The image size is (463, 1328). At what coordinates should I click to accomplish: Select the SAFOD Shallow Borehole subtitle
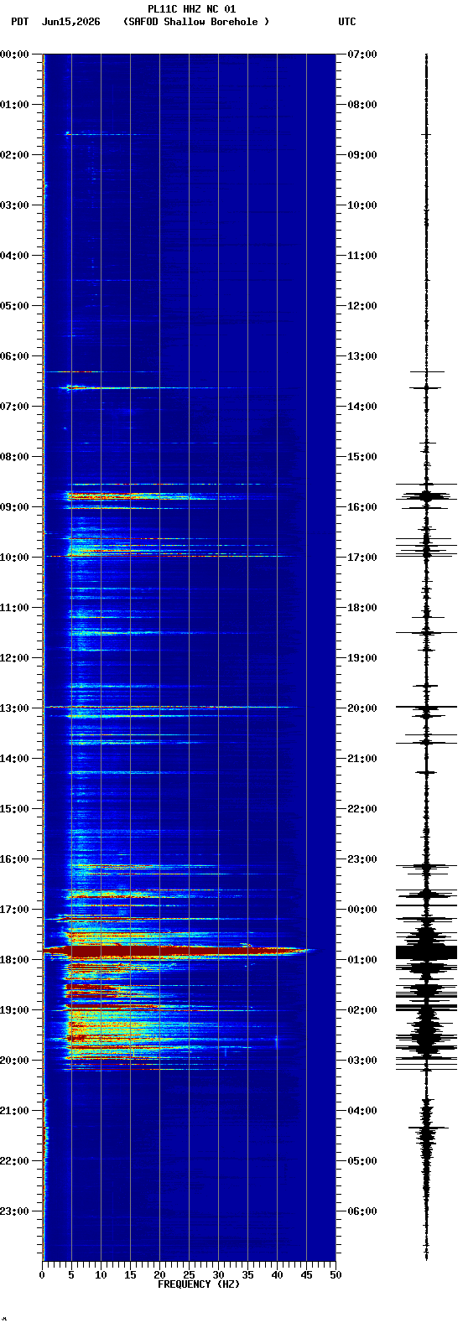pyautogui.click(x=196, y=22)
